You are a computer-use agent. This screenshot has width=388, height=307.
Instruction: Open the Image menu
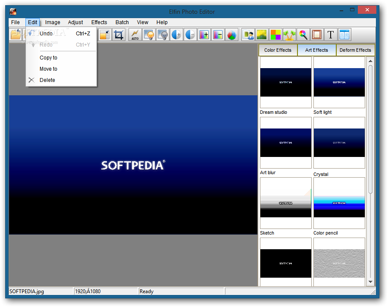point(53,22)
